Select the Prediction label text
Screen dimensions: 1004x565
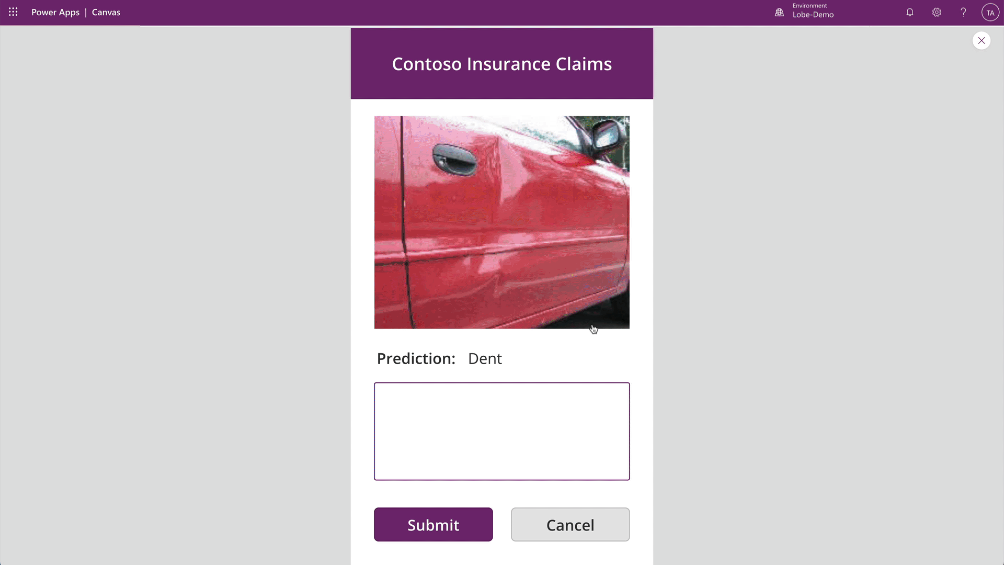(x=416, y=358)
